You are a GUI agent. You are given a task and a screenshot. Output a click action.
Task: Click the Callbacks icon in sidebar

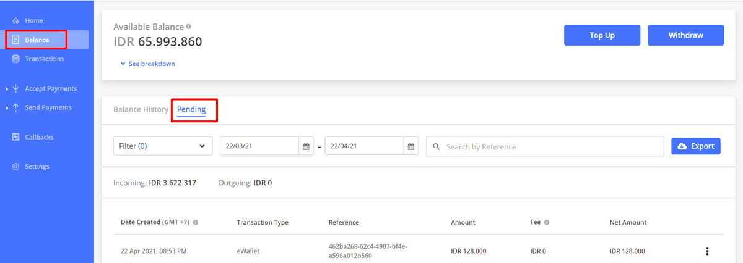(x=16, y=137)
